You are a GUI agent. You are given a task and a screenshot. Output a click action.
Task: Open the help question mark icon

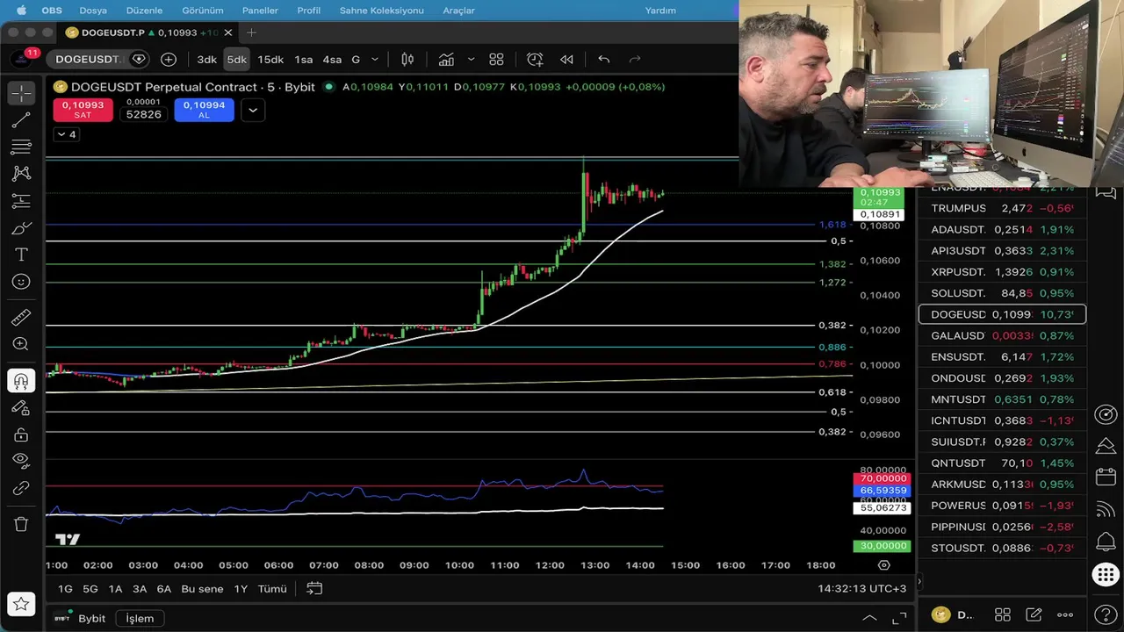click(x=1106, y=614)
